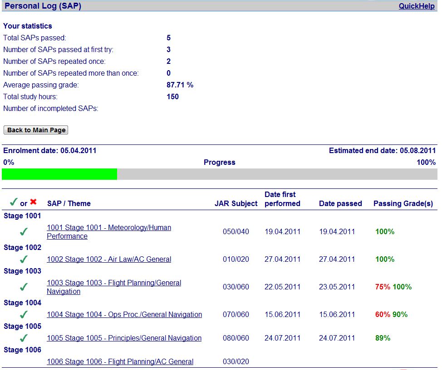
Task: Open 1002 Air Law/AC General link
Action: pos(109,259)
